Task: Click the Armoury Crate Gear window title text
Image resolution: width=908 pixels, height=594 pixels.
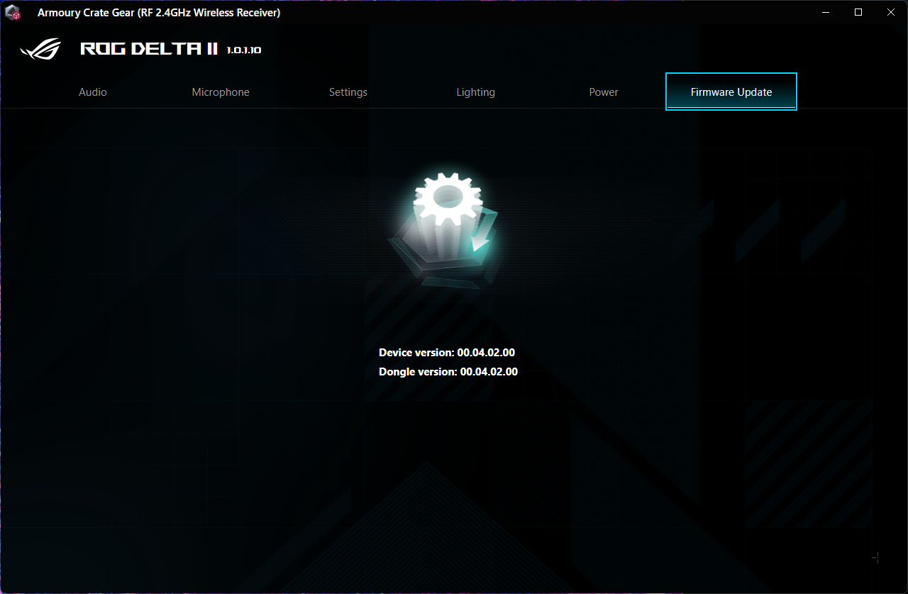Action: (159, 13)
